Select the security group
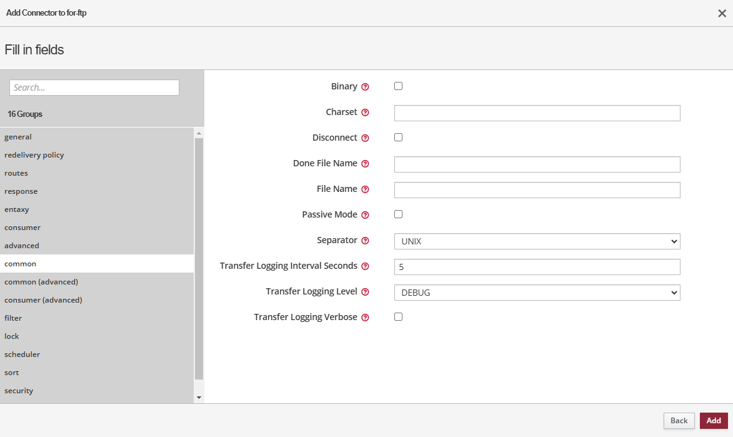The image size is (733, 437). tap(19, 391)
